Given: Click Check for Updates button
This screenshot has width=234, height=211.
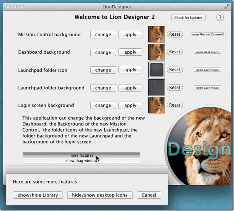Looking at the screenshot, I should (188, 18).
